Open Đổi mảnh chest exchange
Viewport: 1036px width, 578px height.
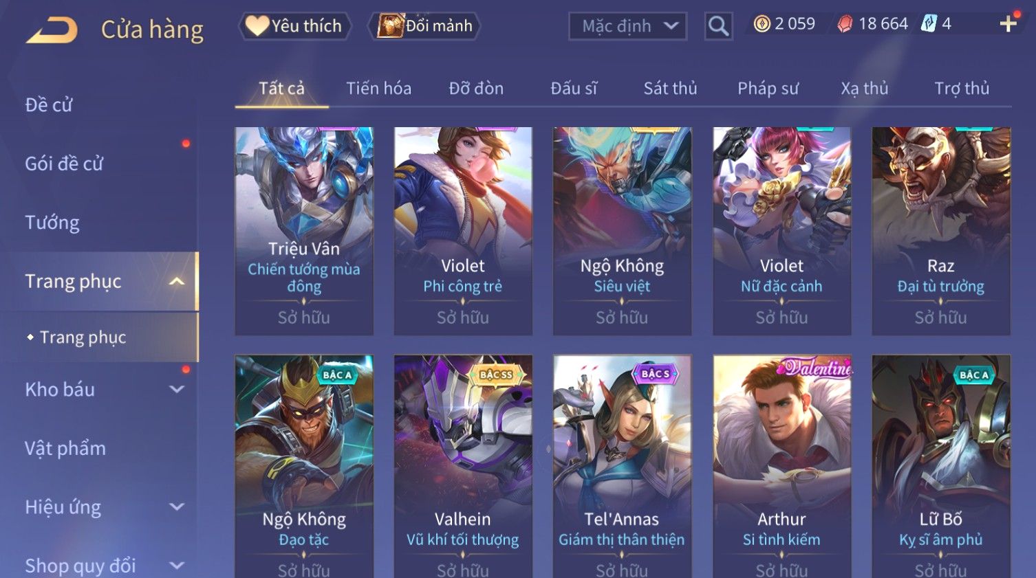(424, 26)
